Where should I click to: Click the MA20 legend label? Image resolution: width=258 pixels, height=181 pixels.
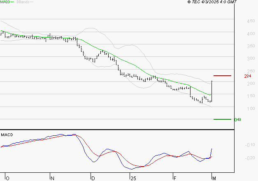pos(5,2)
